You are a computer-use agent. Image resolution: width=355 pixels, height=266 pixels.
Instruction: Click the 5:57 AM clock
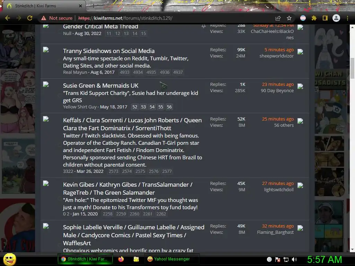[x=324, y=259]
